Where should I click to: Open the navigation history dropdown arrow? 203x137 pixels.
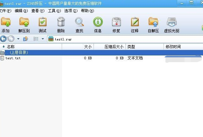[x=18, y=39]
